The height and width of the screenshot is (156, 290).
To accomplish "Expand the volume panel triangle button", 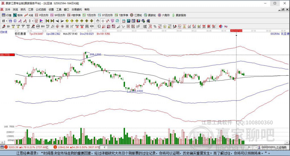I will pos(2,142).
